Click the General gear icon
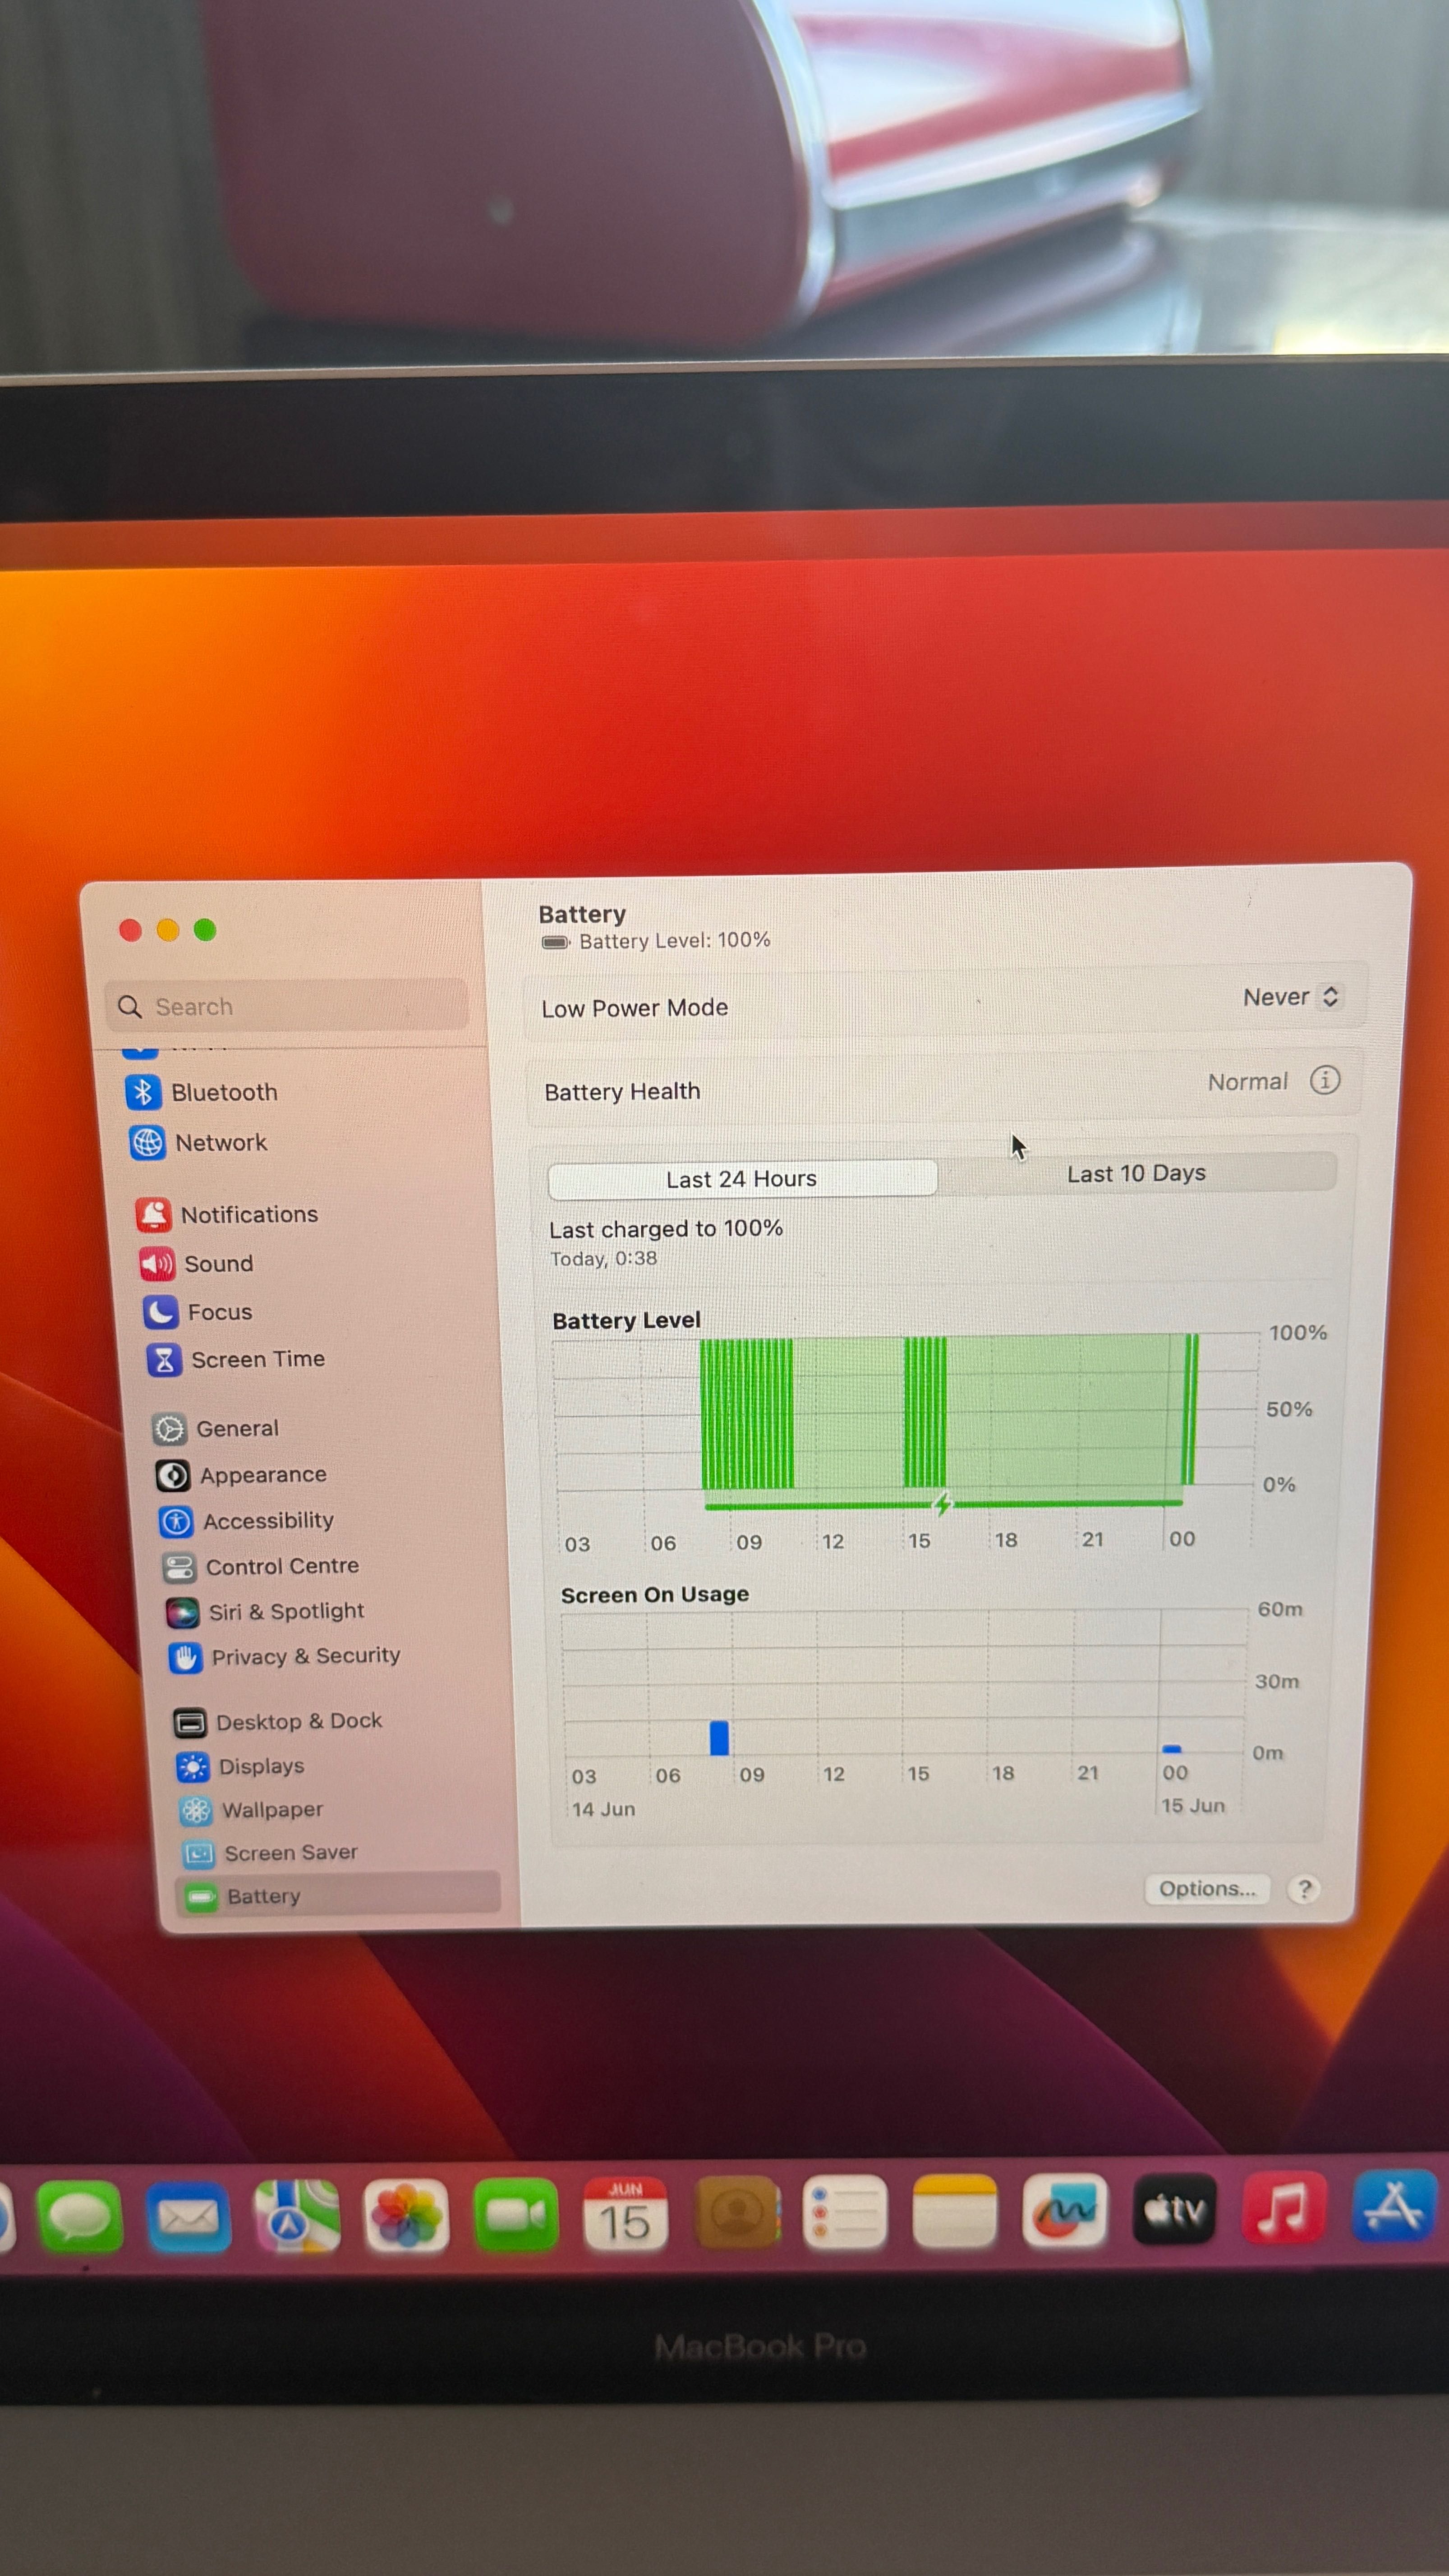This screenshot has height=2576, width=1449. pyautogui.click(x=169, y=1429)
